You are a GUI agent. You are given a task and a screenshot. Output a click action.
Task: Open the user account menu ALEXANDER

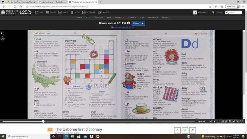(201, 12)
